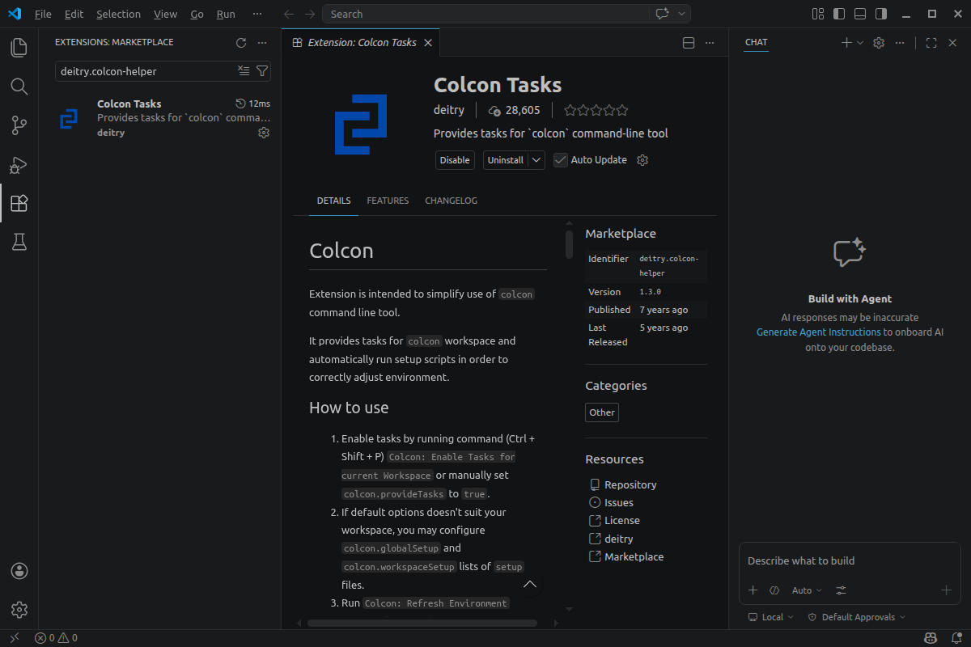Switch to the FEATURES tab

[388, 201]
